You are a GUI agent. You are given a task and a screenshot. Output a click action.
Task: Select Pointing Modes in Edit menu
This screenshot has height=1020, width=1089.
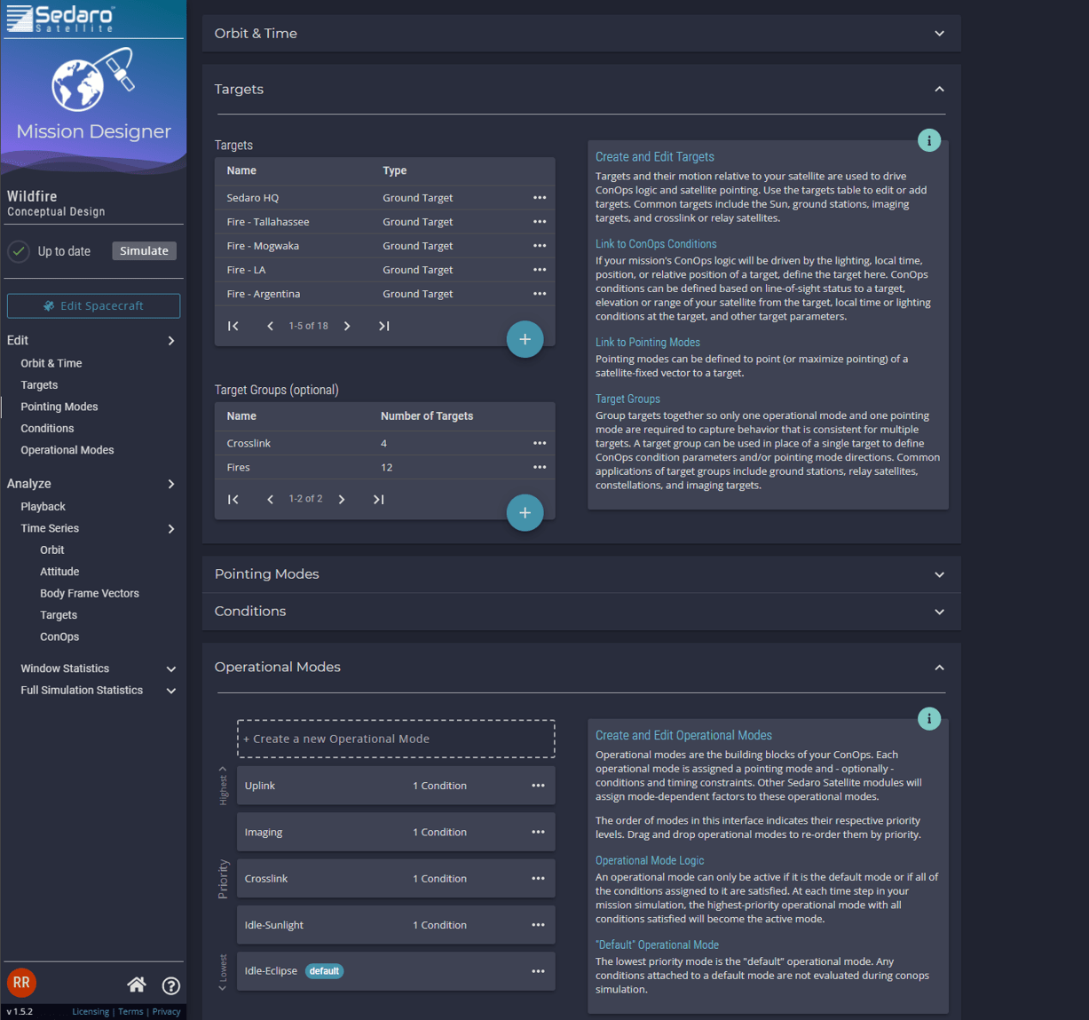[x=59, y=407]
